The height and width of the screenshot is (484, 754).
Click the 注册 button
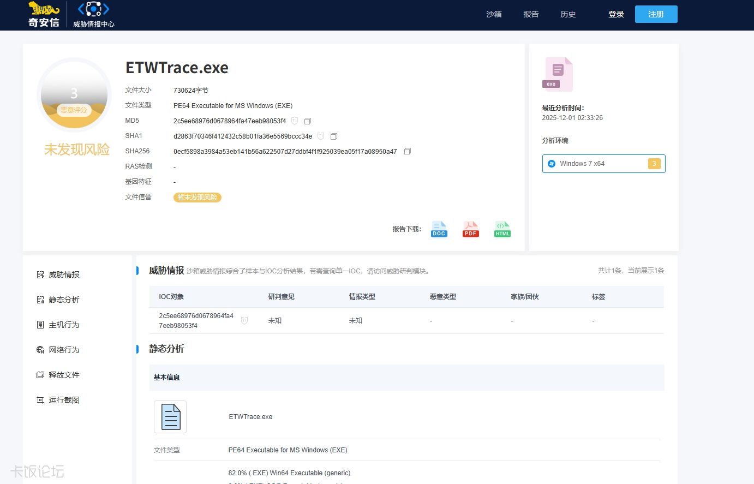point(656,14)
